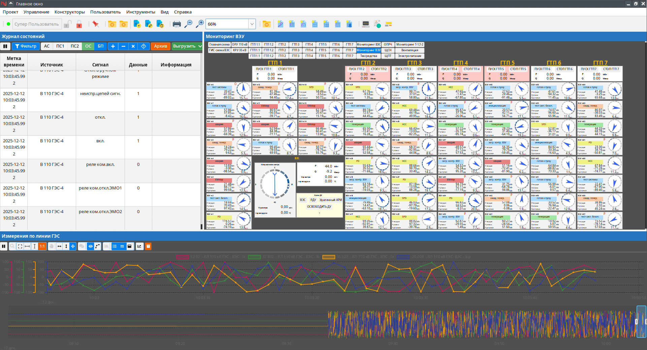The image size is (647, 350).
Task: Pause updates in the Журнал состояний panel
Action: click(x=5, y=46)
